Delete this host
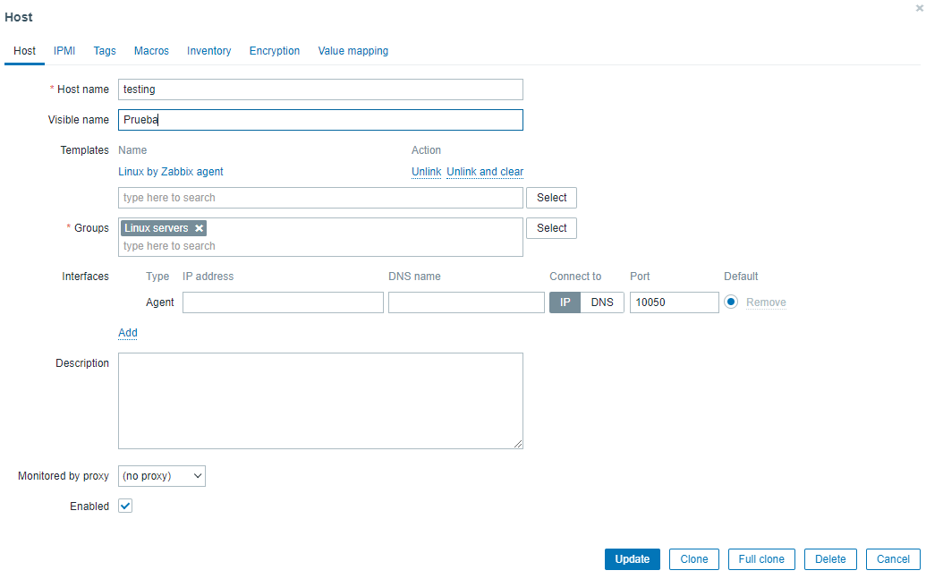 [x=830, y=559]
